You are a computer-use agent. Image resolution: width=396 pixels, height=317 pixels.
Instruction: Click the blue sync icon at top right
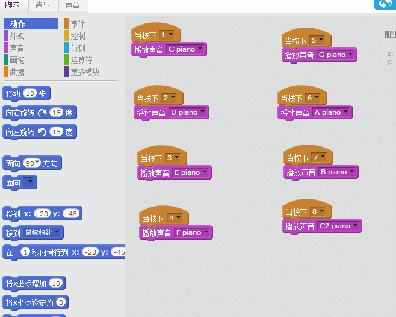point(385,4)
